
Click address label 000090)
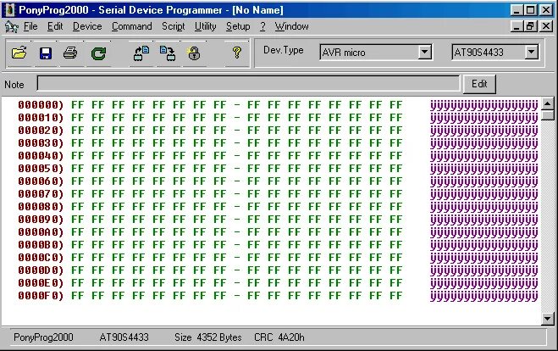point(41,220)
